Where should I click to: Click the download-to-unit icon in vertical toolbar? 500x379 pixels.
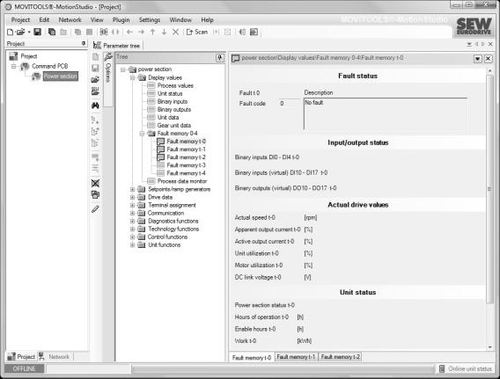pos(95,91)
